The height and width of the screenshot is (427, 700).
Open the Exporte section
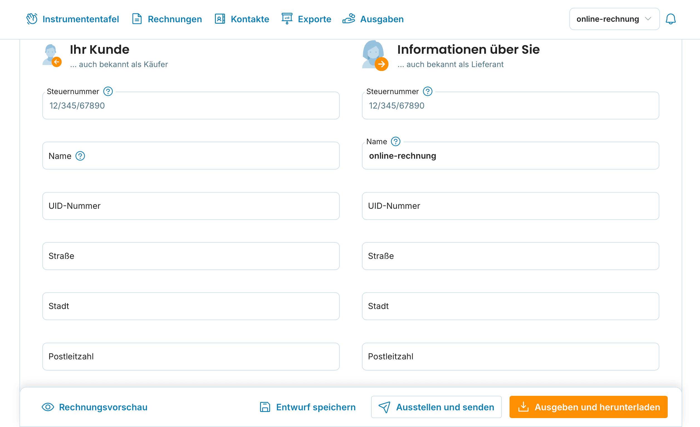tap(306, 19)
